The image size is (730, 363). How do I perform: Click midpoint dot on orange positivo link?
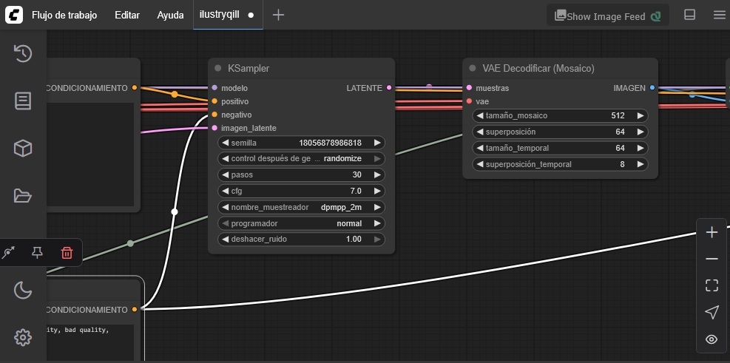(x=174, y=95)
